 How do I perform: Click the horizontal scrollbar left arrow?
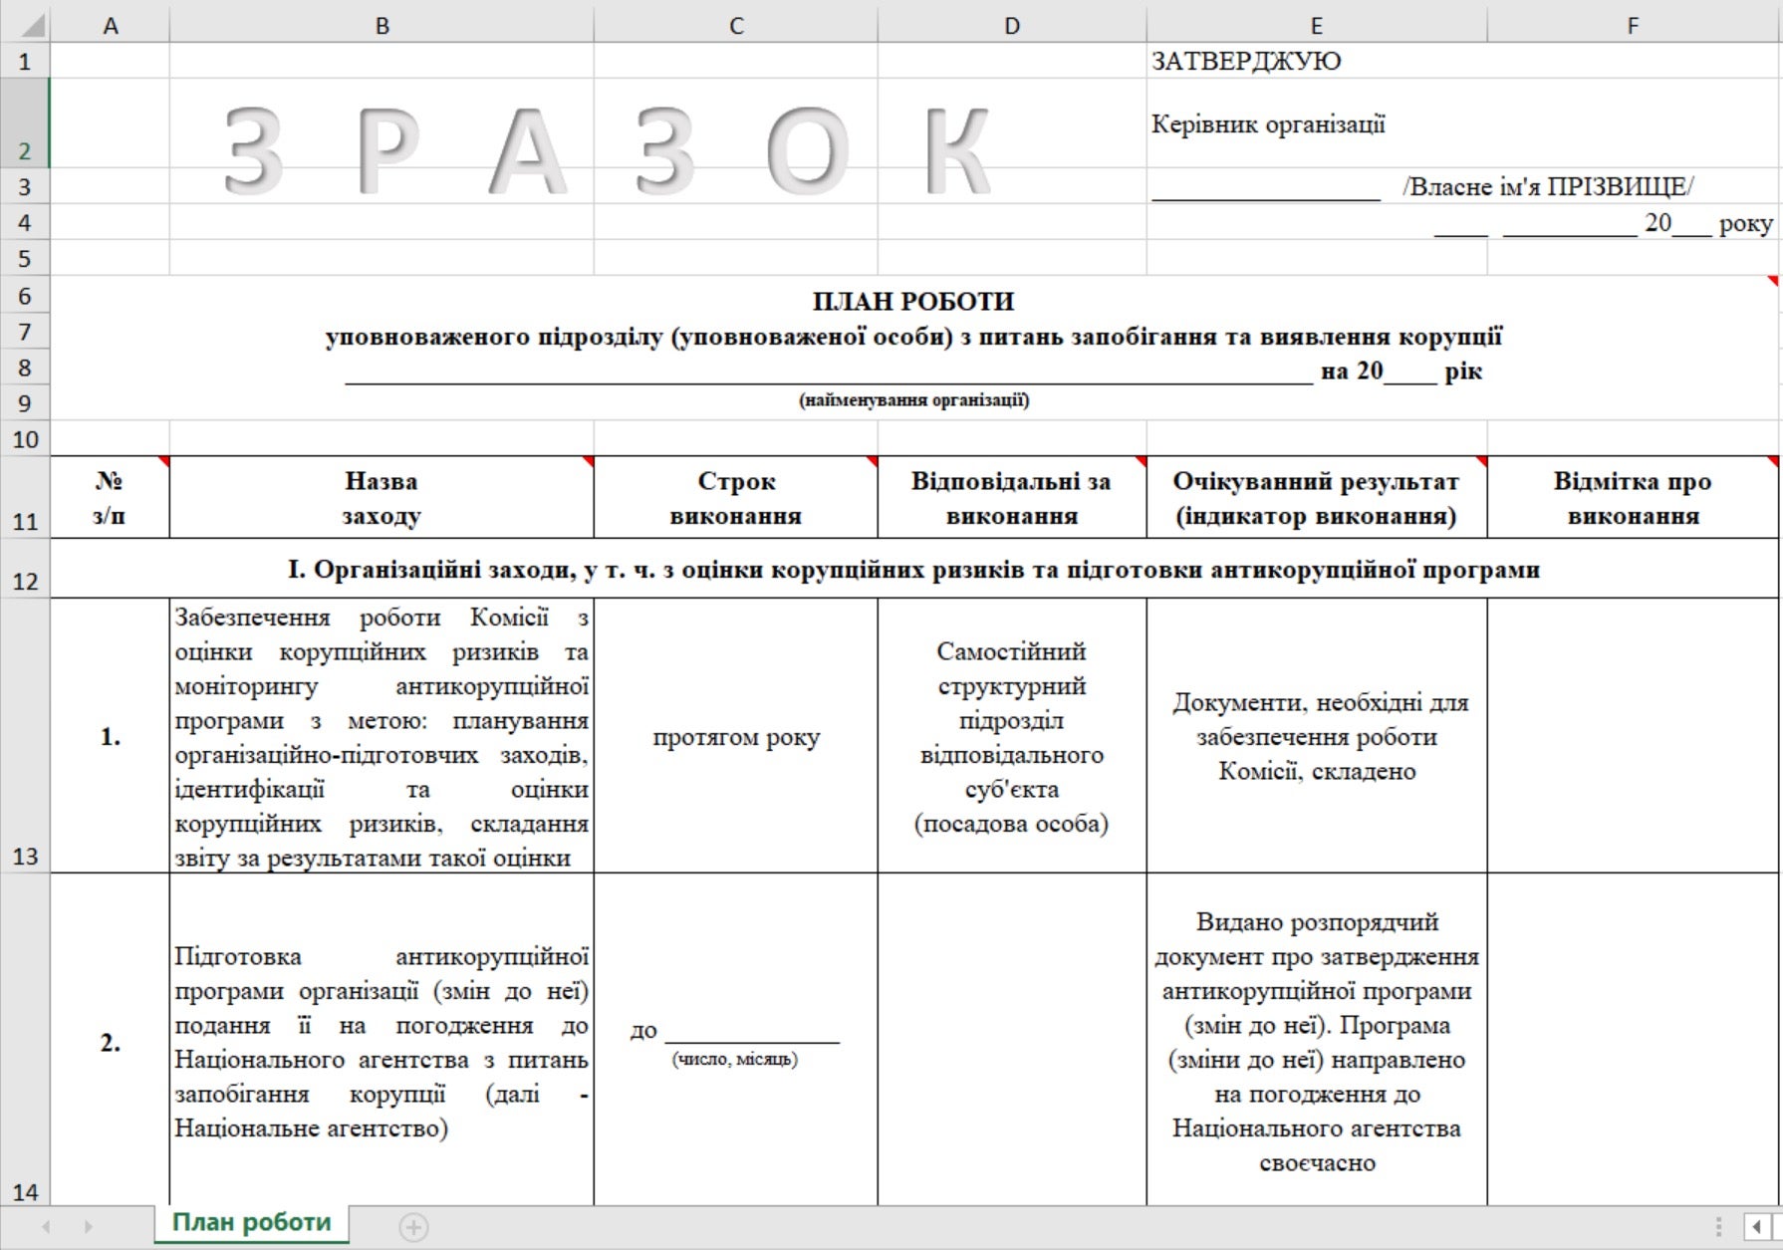point(1757,1227)
